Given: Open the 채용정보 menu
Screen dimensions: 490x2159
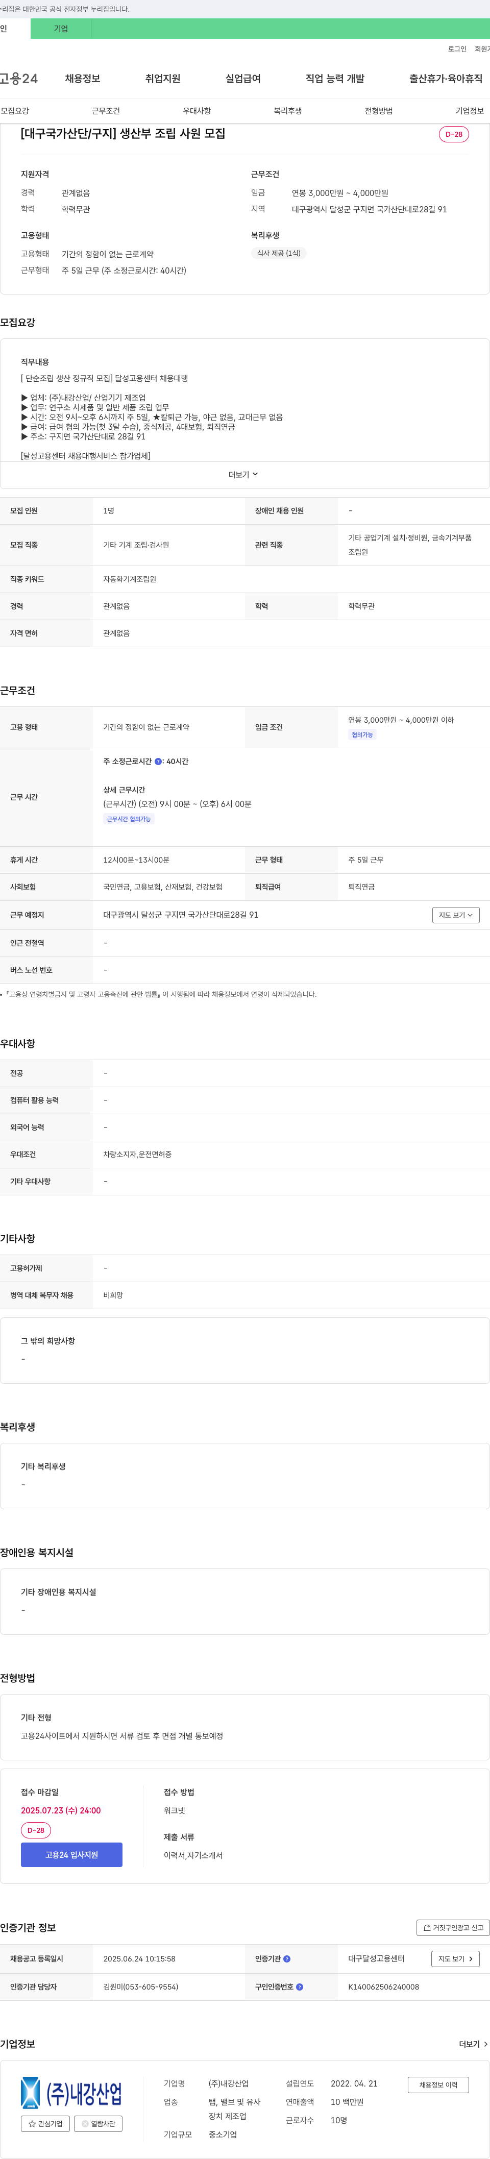Looking at the screenshot, I should (x=82, y=79).
